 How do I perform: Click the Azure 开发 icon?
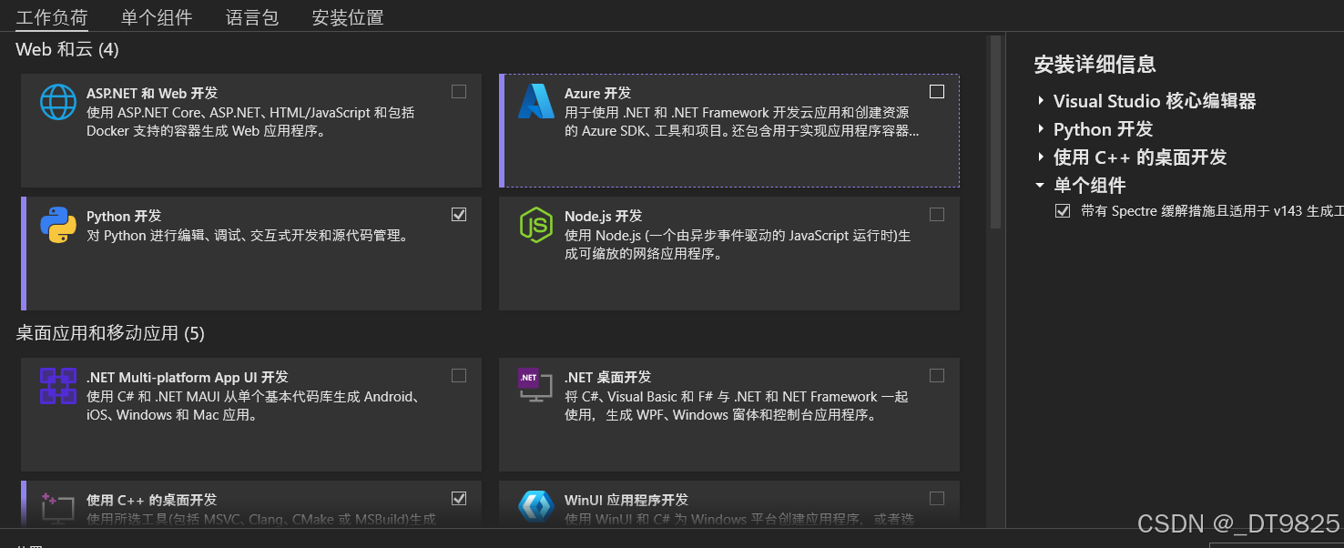[x=536, y=101]
